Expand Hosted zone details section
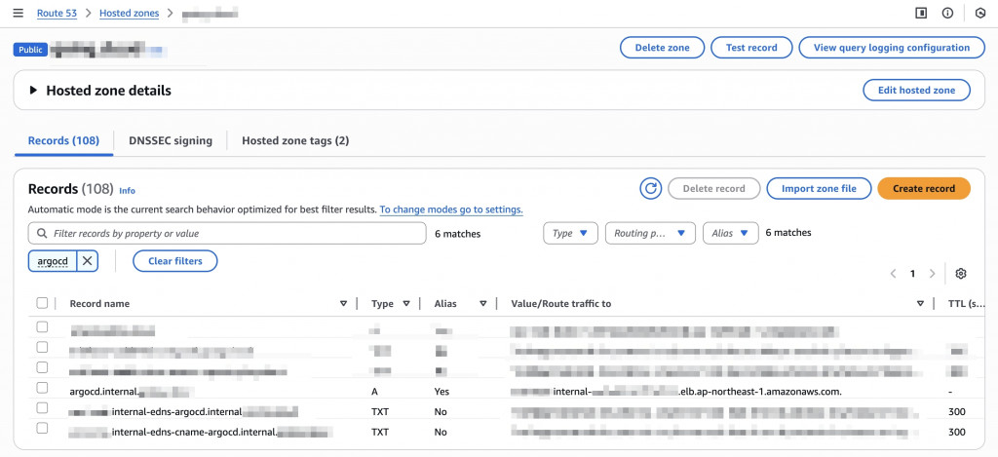 coord(34,91)
